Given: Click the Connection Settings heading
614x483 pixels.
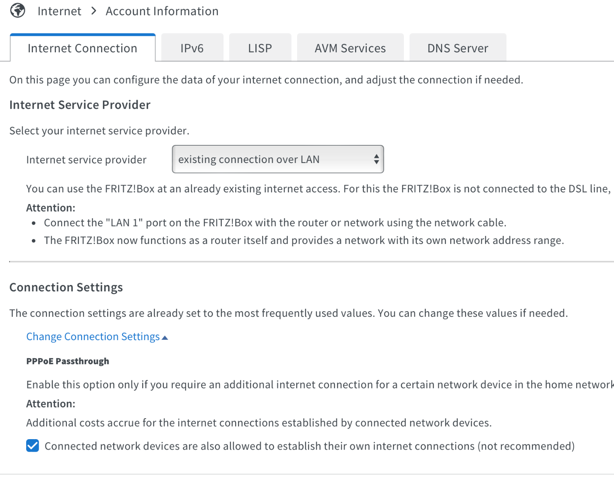Looking at the screenshot, I should [x=66, y=287].
